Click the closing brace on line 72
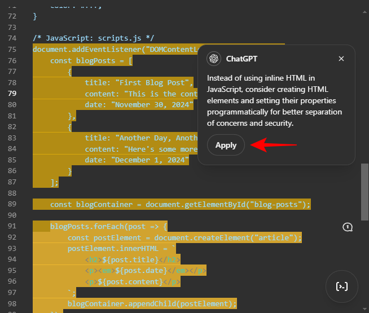This screenshot has width=369, height=313. tap(35, 16)
